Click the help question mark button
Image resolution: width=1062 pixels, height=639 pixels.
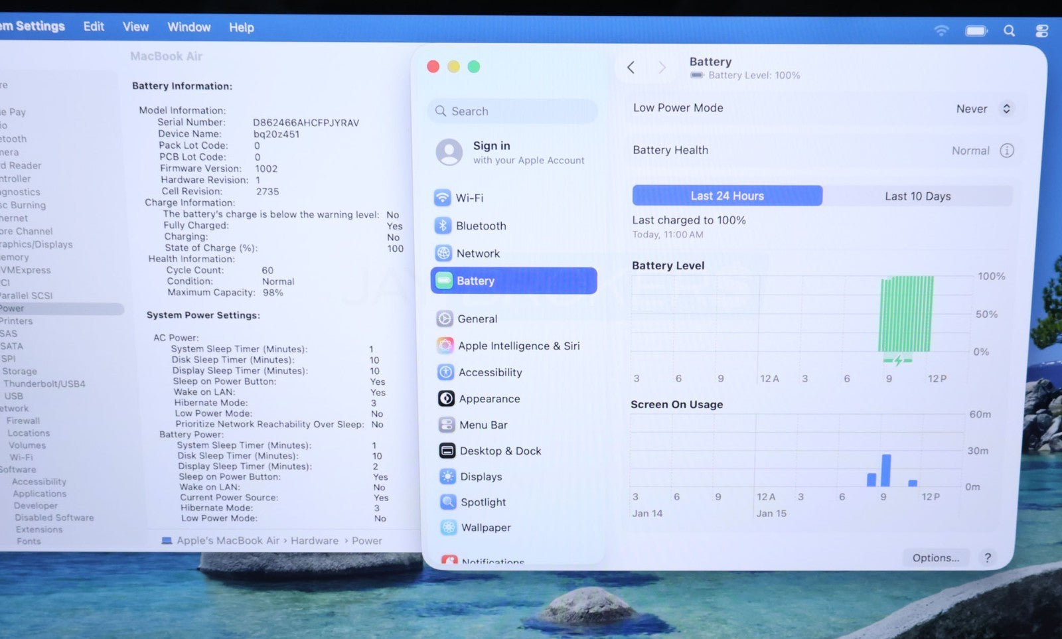click(x=988, y=557)
